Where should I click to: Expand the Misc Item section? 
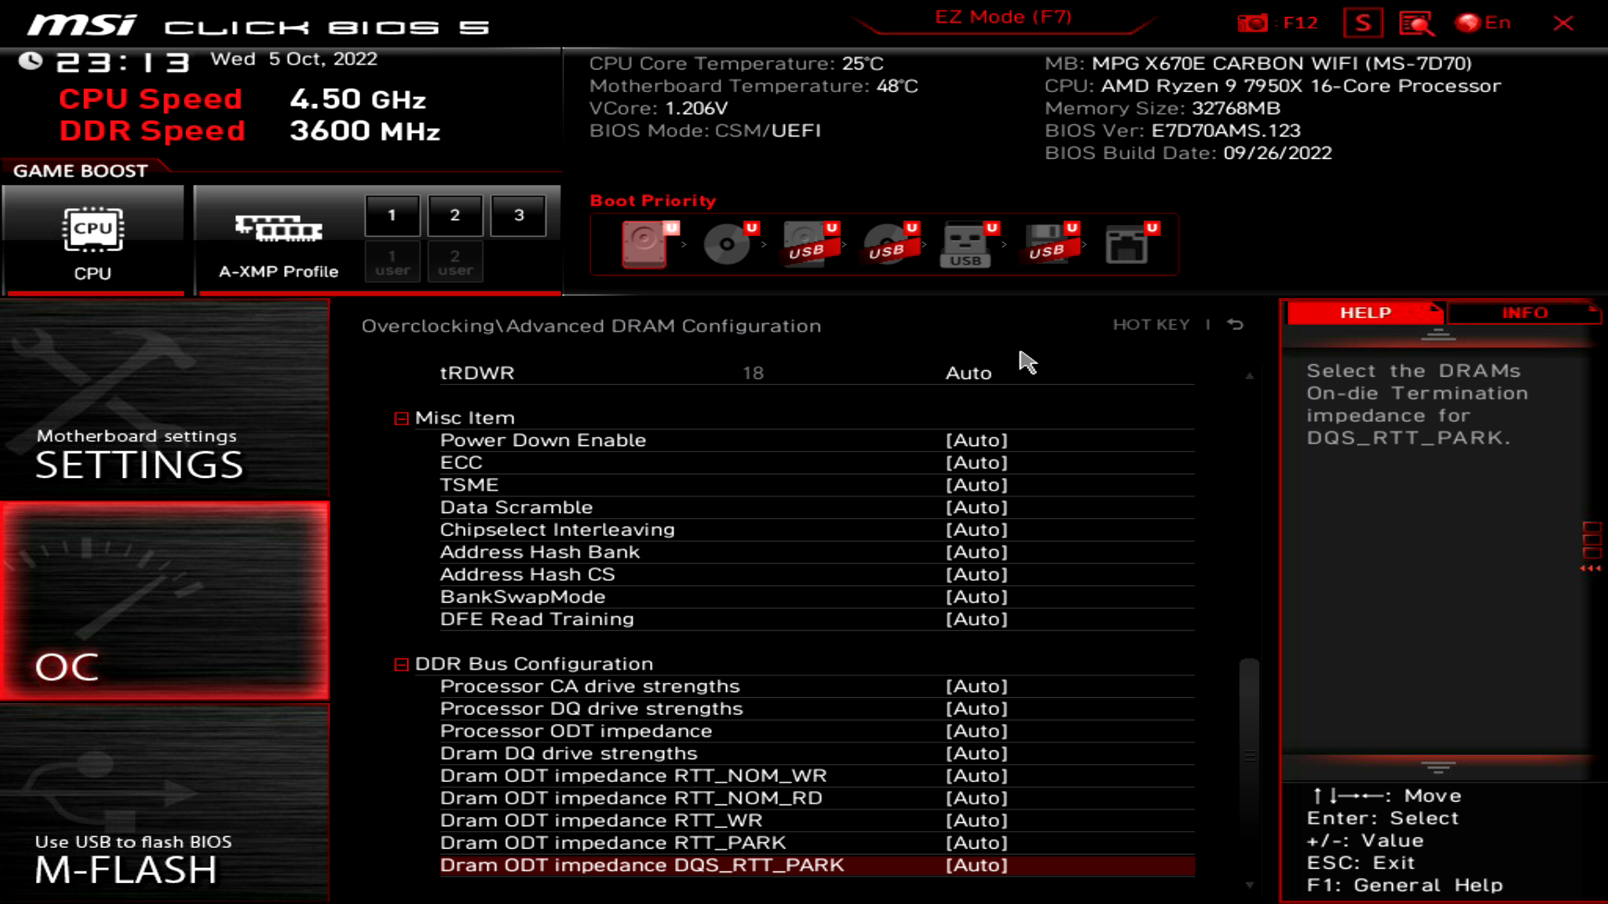click(401, 417)
